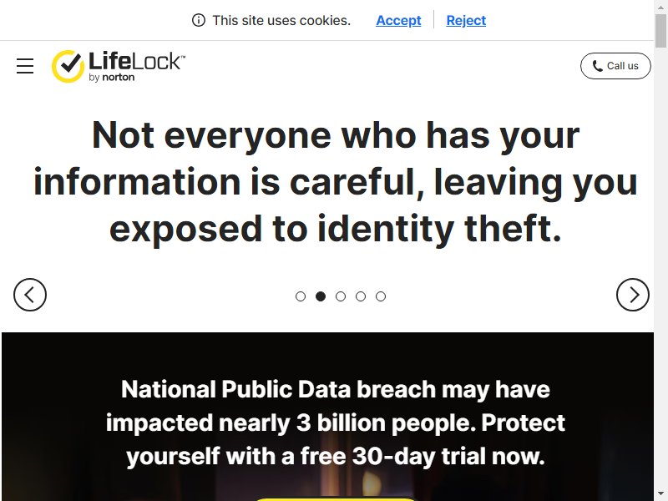Click the scrollbar down arrow
This screenshot has width=668, height=501.
(660, 495)
